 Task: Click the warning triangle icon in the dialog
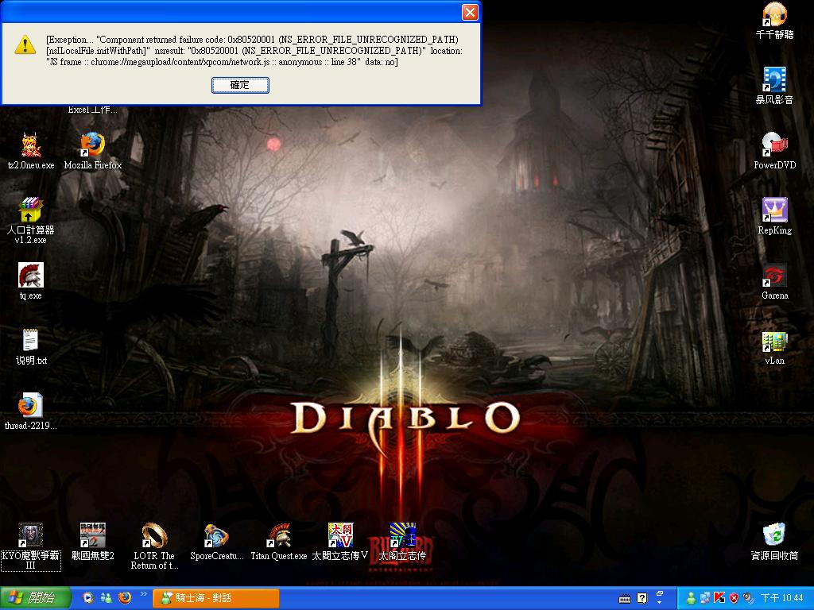25,45
